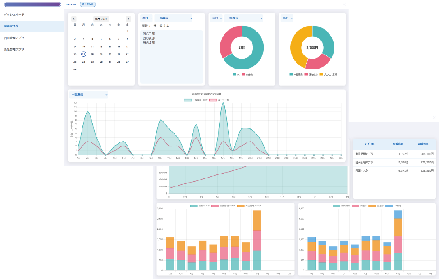
Task: Click the yellow プロセス実行 legend swatch
Action: pyautogui.click(x=321, y=74)
